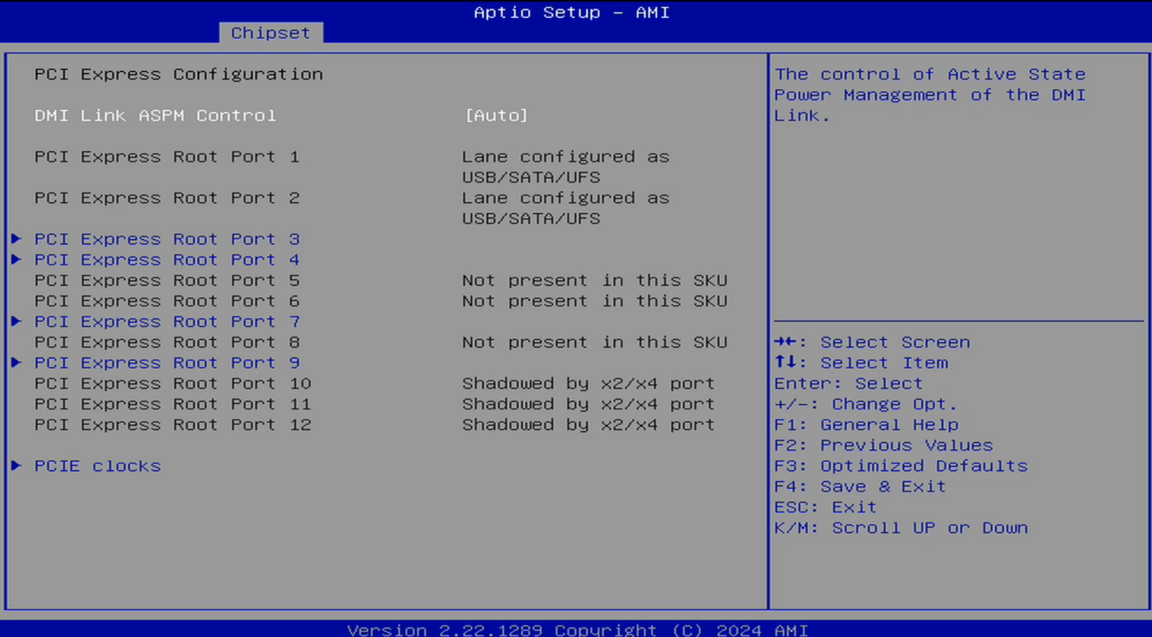
Task: Change the DMI Link ASPM Control [Auto] value
Action: (496, 115)
